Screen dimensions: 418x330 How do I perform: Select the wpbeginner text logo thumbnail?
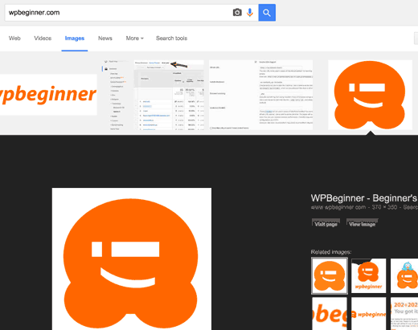[48, 95]
